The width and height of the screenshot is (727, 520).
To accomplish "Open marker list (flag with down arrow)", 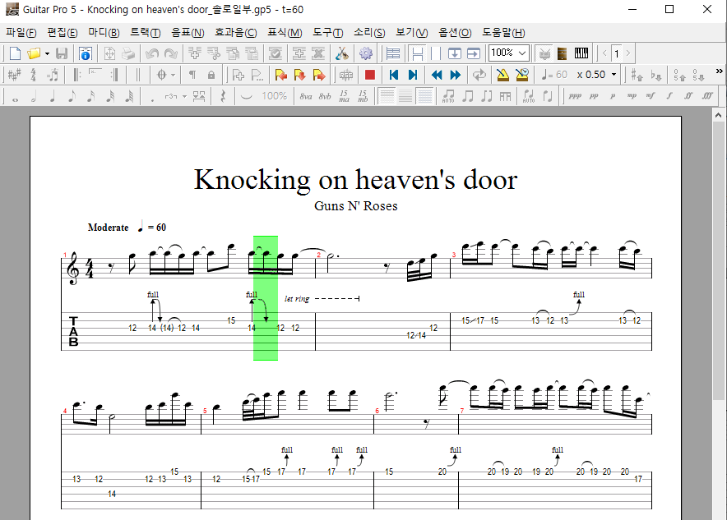I will [299, 75].
